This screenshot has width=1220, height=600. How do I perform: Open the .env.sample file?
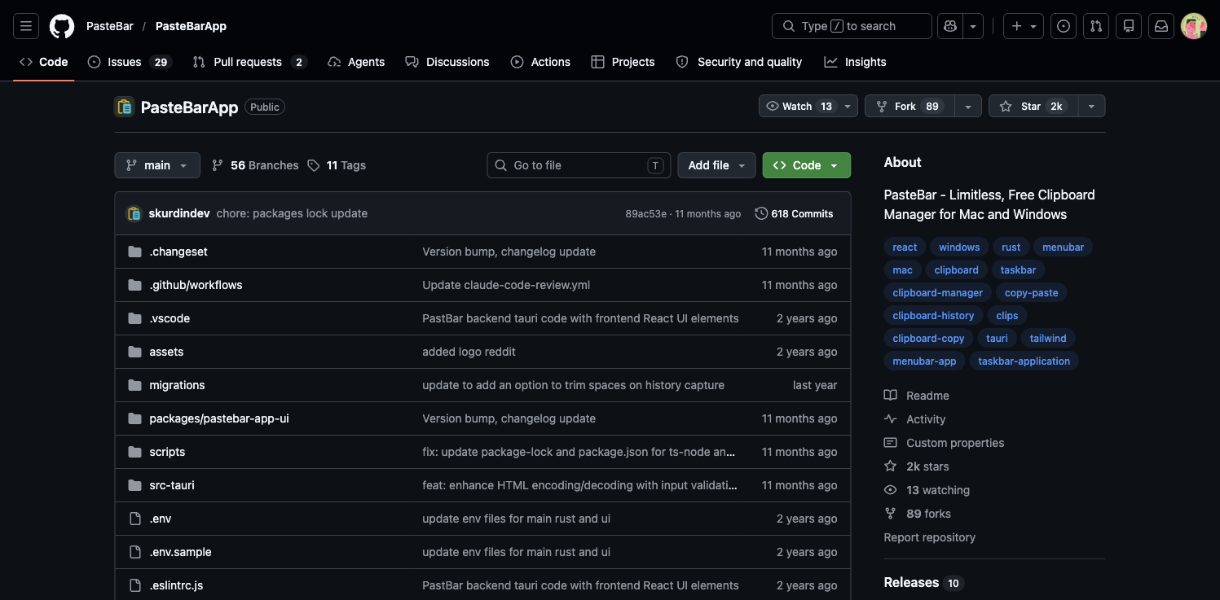click(180, 552)
